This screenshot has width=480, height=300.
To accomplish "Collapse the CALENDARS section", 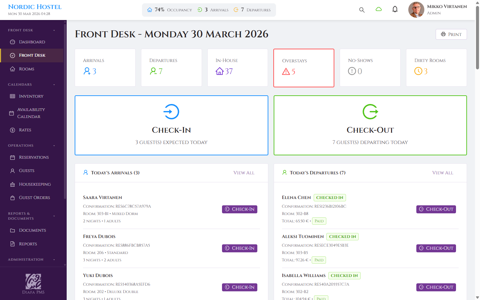I will [54, 84].
